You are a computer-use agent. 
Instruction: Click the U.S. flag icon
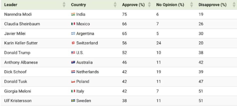click(73, 53)
